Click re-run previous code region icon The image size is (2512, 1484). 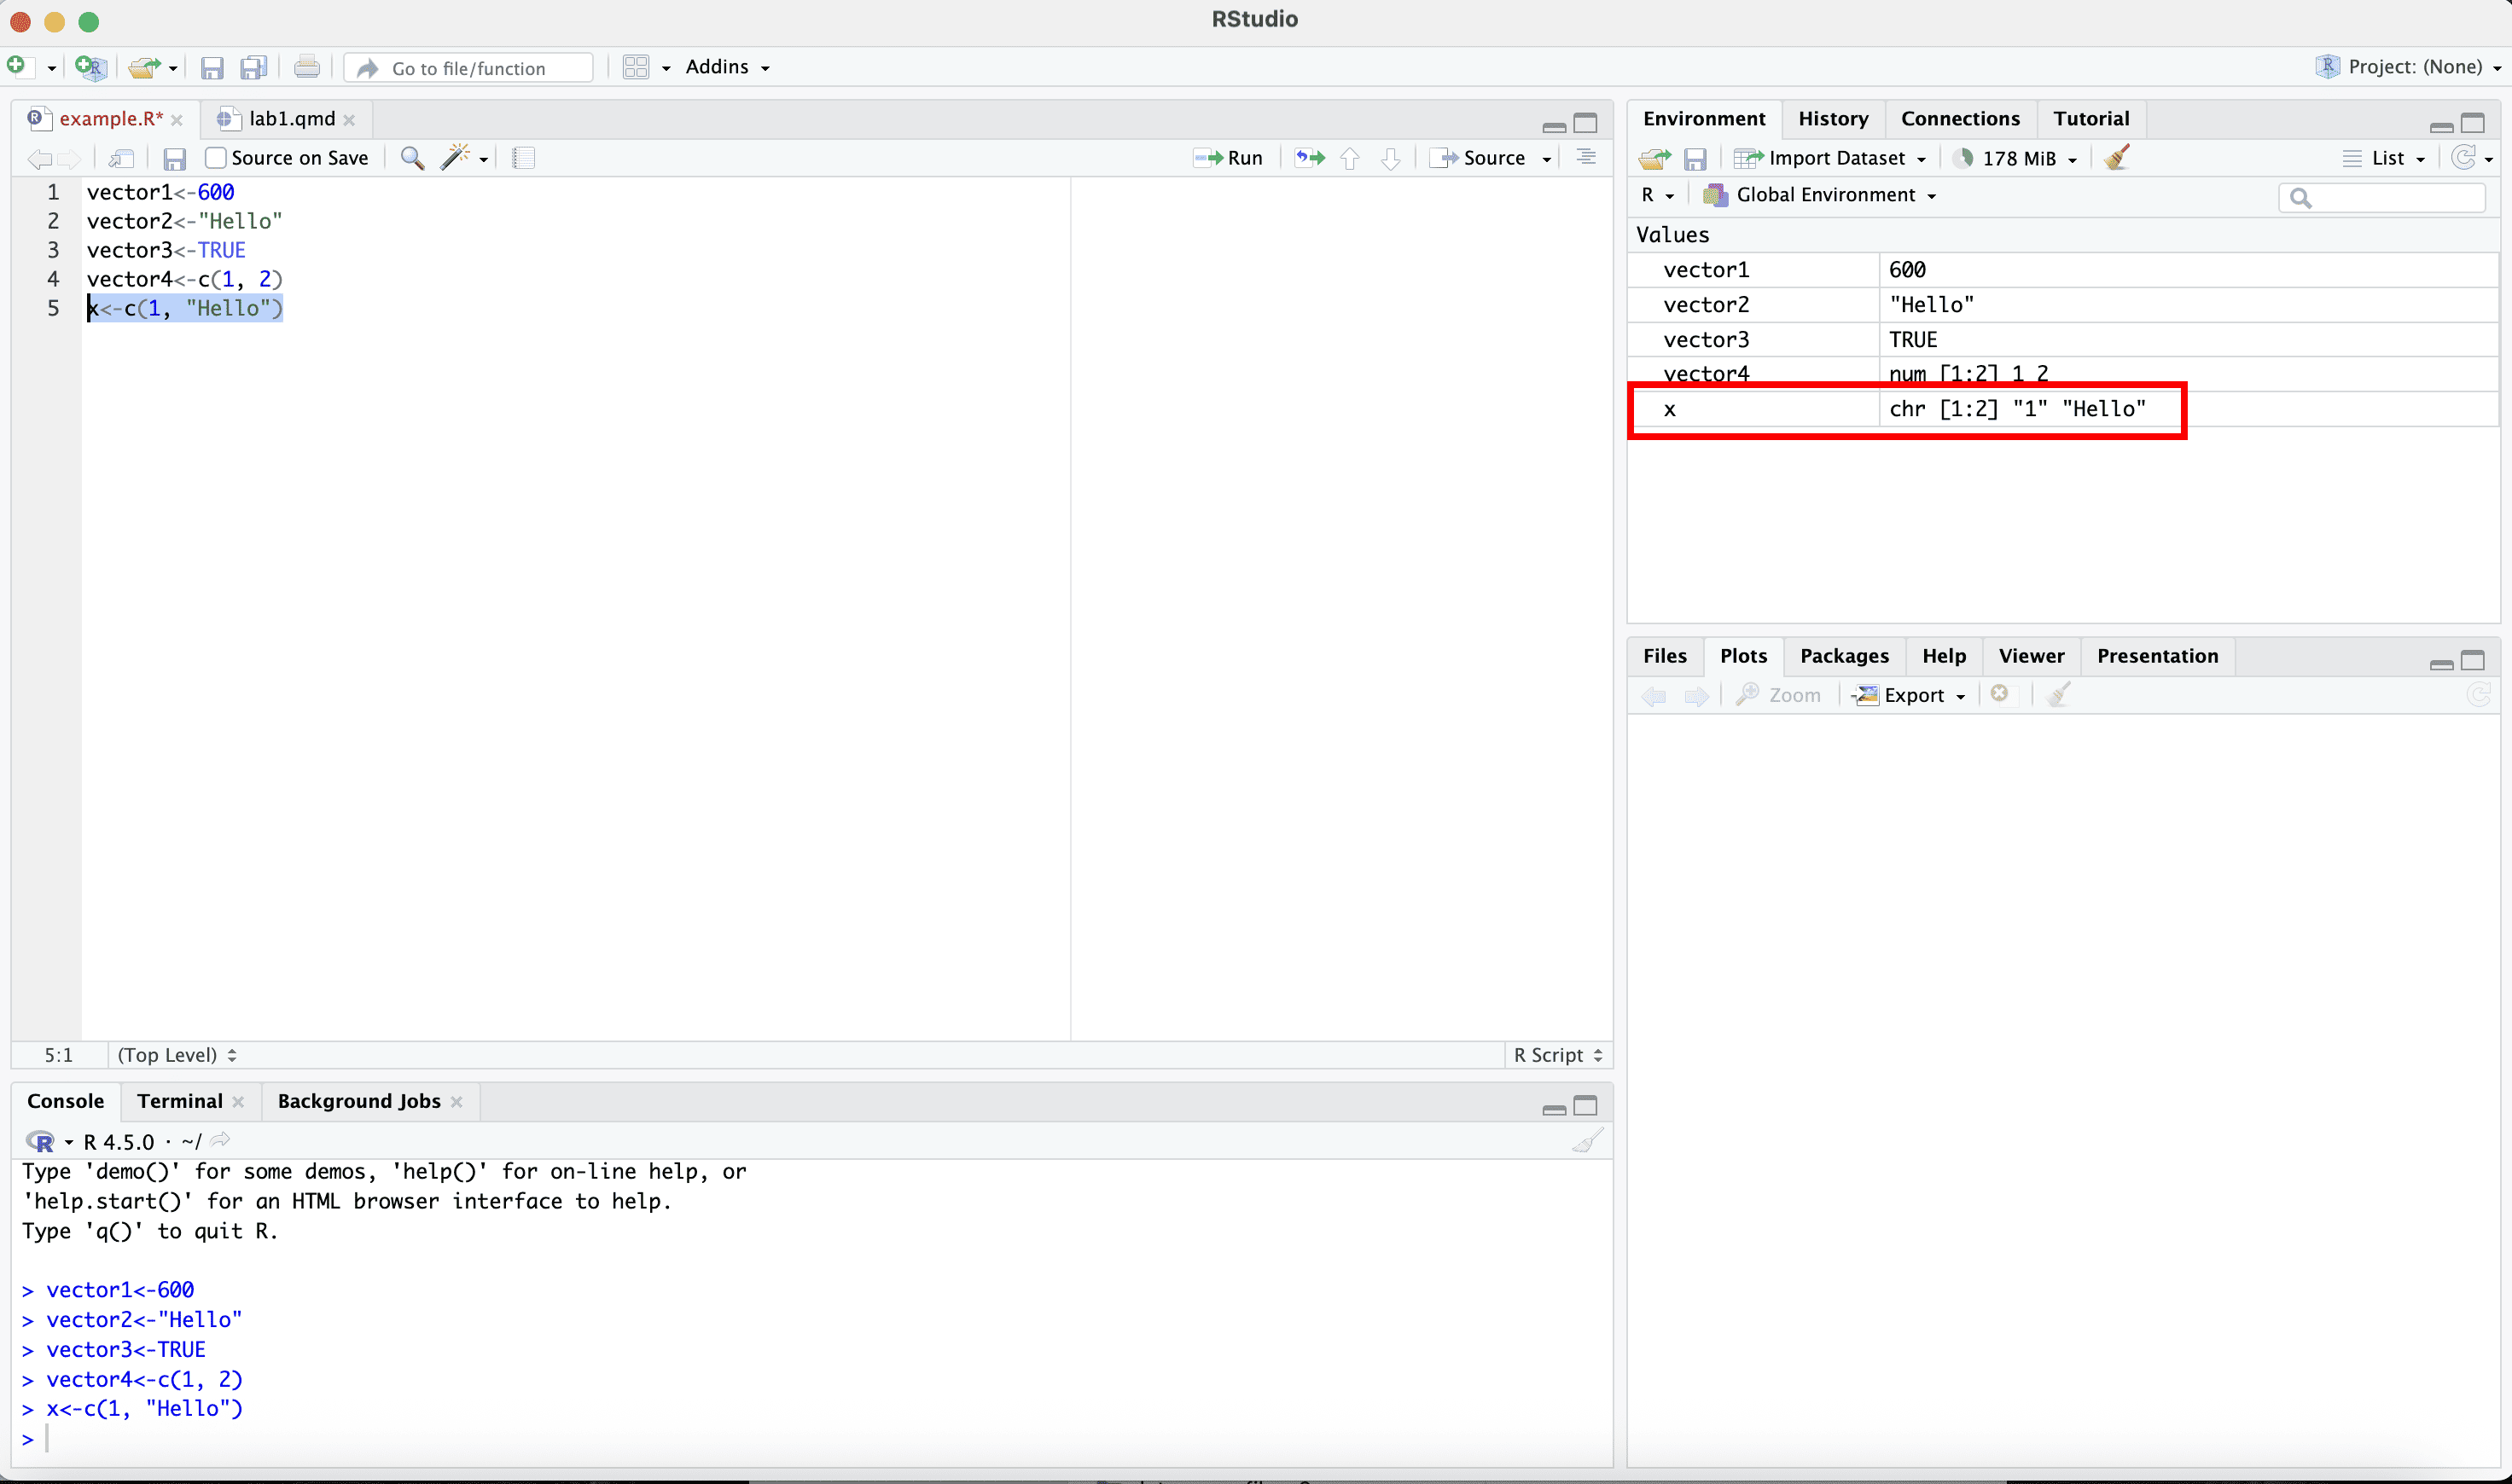pyautogui.click(x=1310, y=157)
